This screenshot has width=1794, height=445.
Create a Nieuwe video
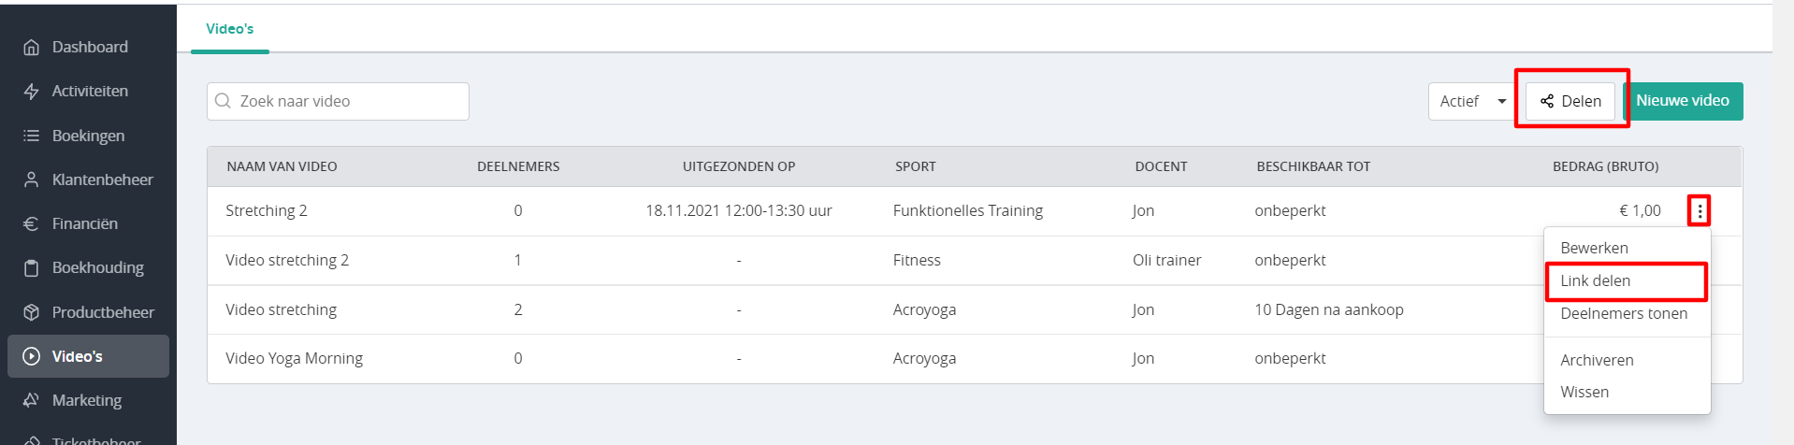1683,101
